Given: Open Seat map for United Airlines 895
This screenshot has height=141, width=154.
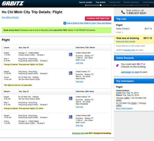Looking at the screenshot, I should pyautogui.click(x=79, y=63).
